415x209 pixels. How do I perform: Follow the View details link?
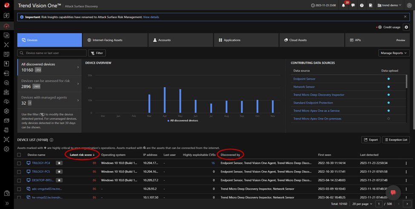click(x=151, y=17)
